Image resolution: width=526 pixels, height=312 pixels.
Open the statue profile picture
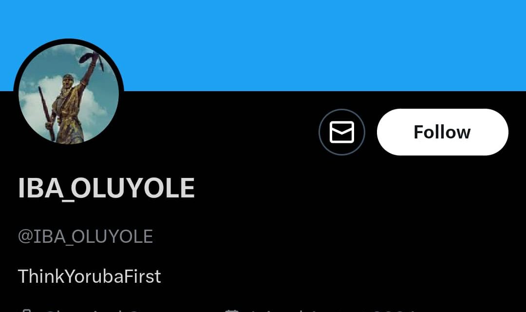[69, 94]
